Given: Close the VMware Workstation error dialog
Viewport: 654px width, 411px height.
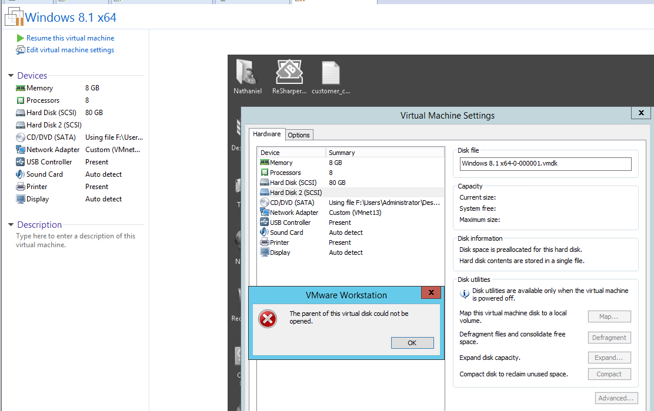Looking at the screenshot, I should (x=431, y=293).
